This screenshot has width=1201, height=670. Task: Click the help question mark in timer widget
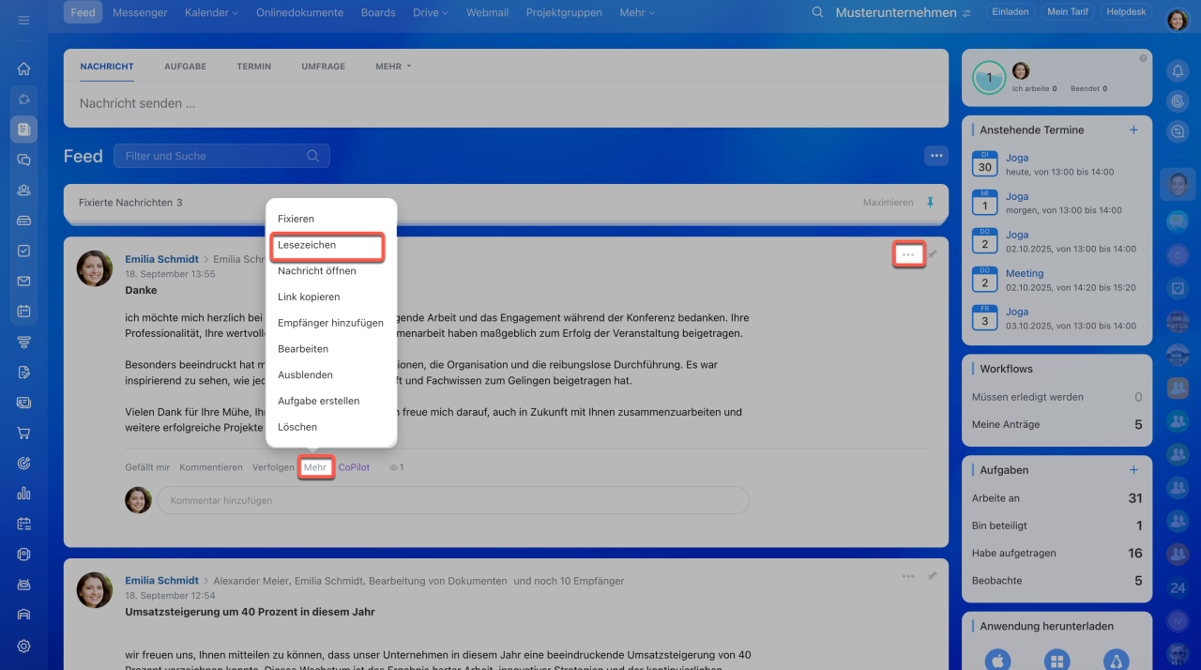pyautogui.click(x=1143, y=58)
